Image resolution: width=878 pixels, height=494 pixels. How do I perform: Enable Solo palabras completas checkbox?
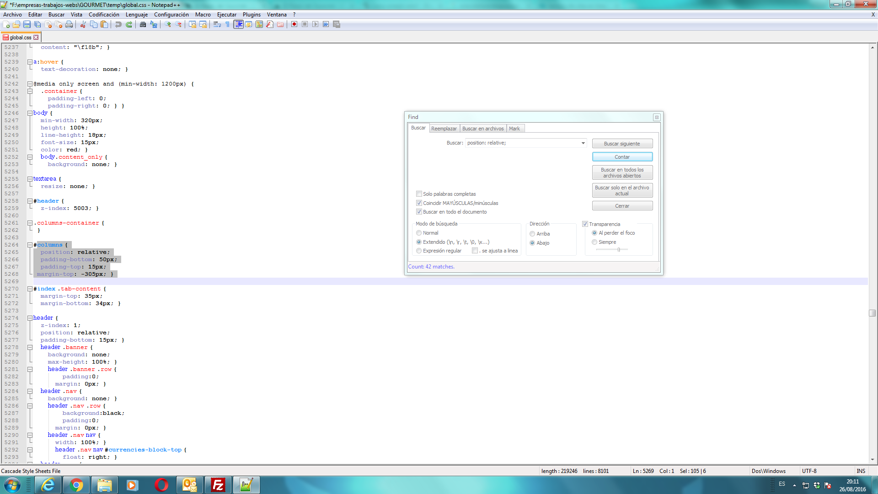(x=419, y=194)
